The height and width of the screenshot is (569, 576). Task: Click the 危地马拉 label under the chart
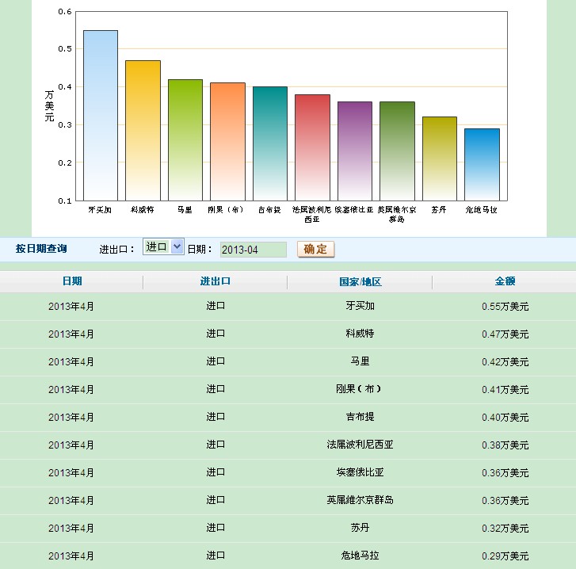(481, 210)
